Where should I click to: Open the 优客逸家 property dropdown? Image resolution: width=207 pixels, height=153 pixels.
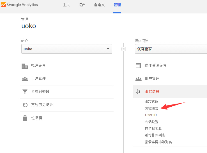[x=171, y=49]
